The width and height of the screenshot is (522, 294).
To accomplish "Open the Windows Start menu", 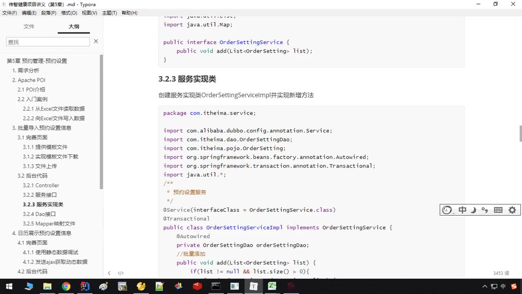I will pyautogui.click(x=9, y=286).
